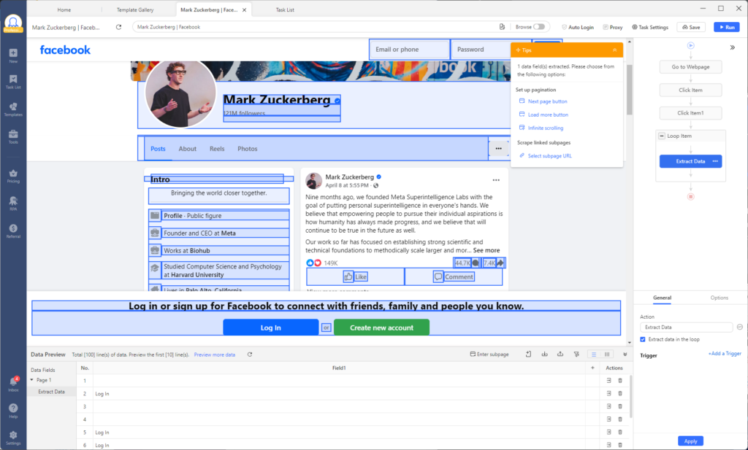748x450 pixels.
Task: Click the duplicate icon for row 3
Action: (608, 406)
